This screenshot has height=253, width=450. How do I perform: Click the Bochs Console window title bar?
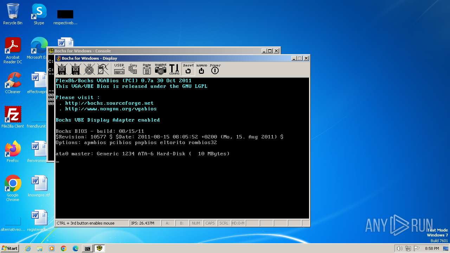point(164,51)
